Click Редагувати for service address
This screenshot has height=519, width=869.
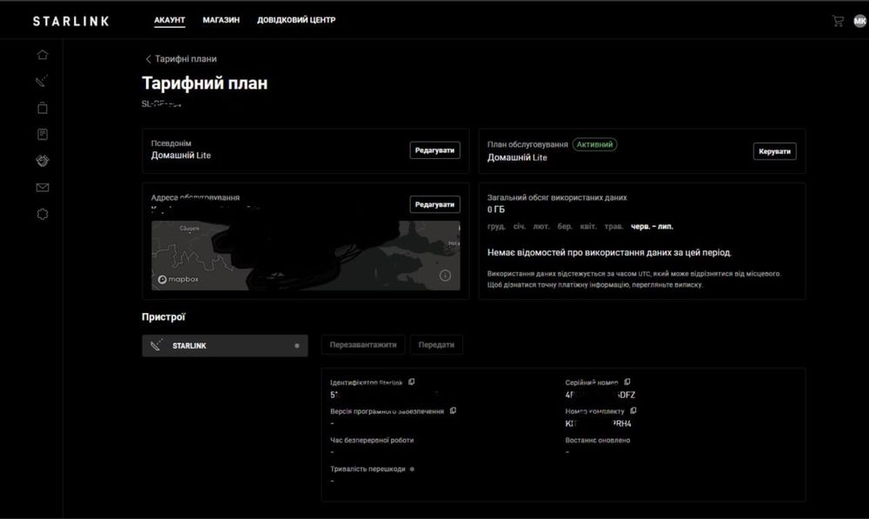(x=435, y=204)
